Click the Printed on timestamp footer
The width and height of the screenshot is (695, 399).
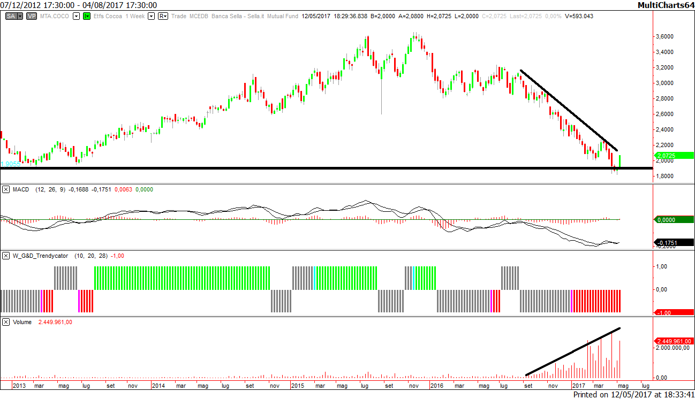(633, 394)
